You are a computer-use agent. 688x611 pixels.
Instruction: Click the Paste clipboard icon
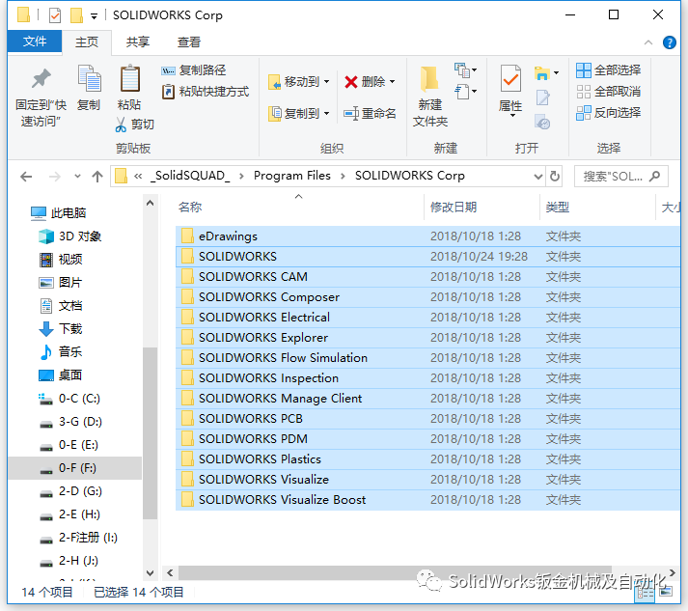pos(130,79)
